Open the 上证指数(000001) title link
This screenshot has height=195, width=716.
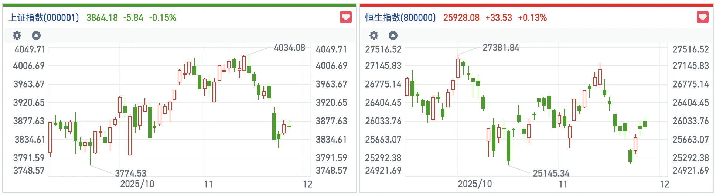pos(44,18)
